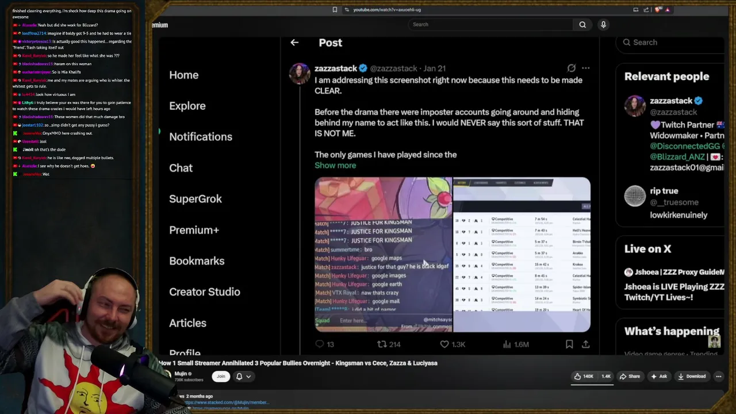The height and width of the screenshot is (414, 736).
Task: Open the stacked.com Mujin member link
Action: pyautogui.click(x=227, y=402)
